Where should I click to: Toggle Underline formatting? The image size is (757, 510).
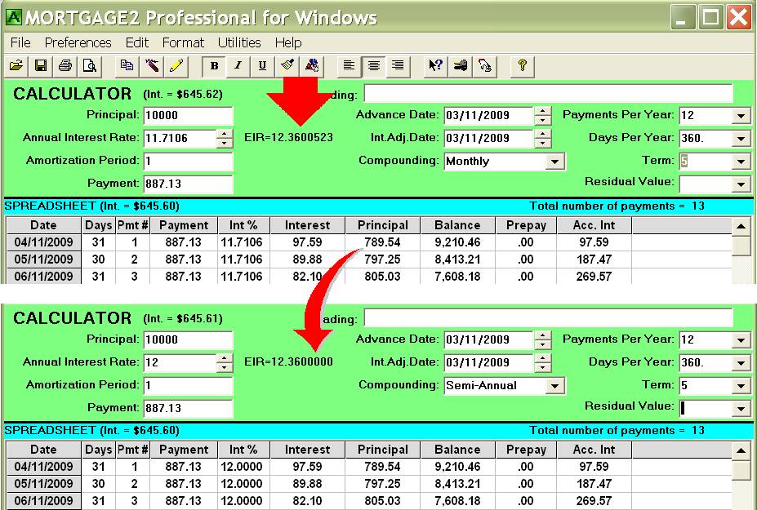coord(262,66)
